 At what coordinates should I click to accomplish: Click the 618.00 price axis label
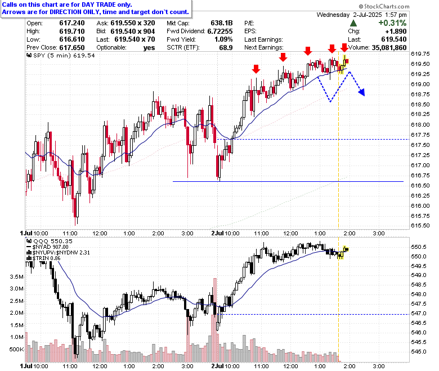(x=420, y=125)
